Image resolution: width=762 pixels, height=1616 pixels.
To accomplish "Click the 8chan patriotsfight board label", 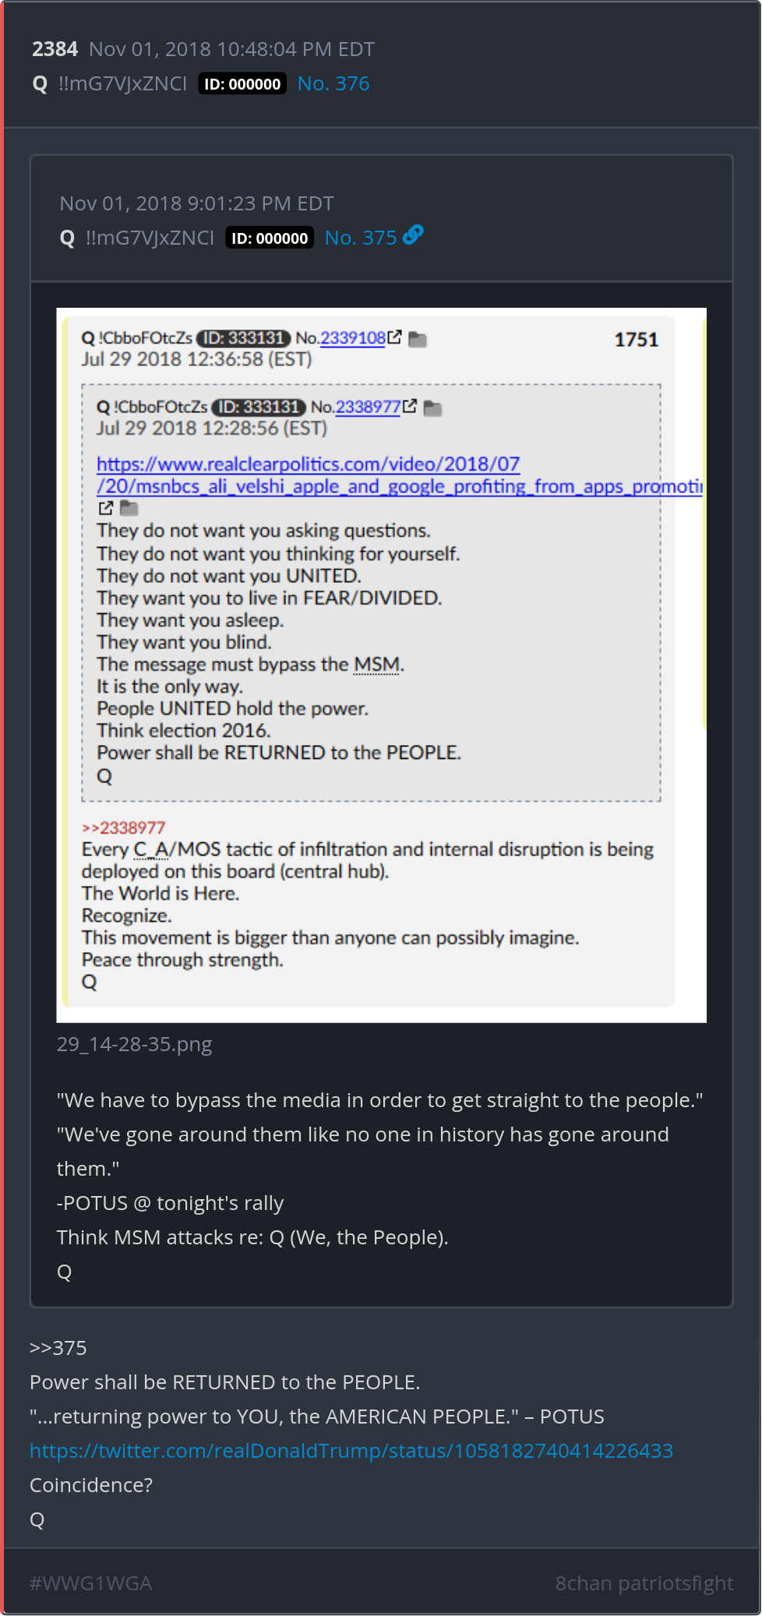I will [644, 1583].
